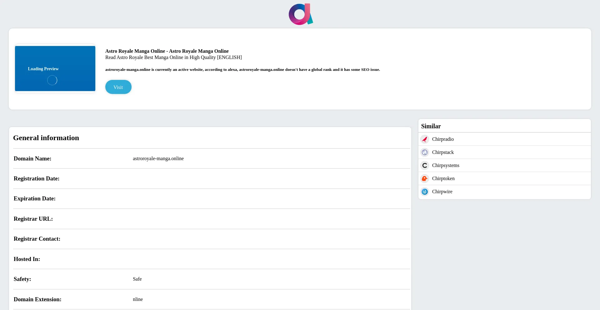Click the 'General information' heading
The width and height of the screenshot is (600, 310).
(46, 138)
